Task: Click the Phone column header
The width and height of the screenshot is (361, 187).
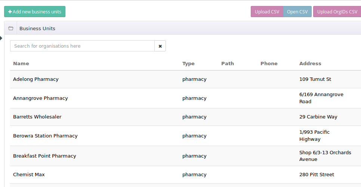Action: click(269, 64)
